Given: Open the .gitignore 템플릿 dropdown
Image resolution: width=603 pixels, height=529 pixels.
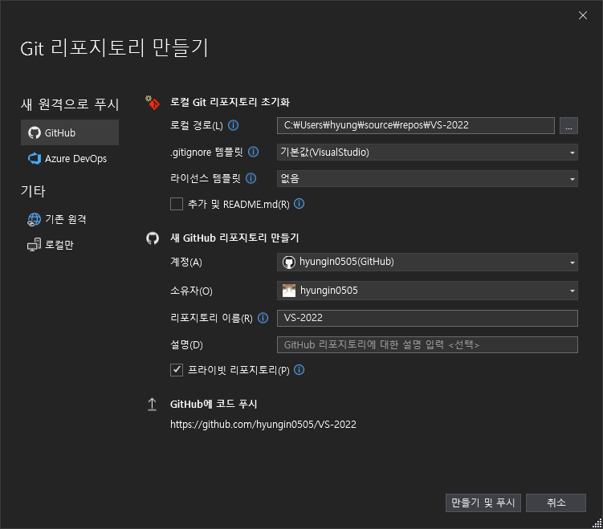Looking at the screenshot, I should point(427,153).
